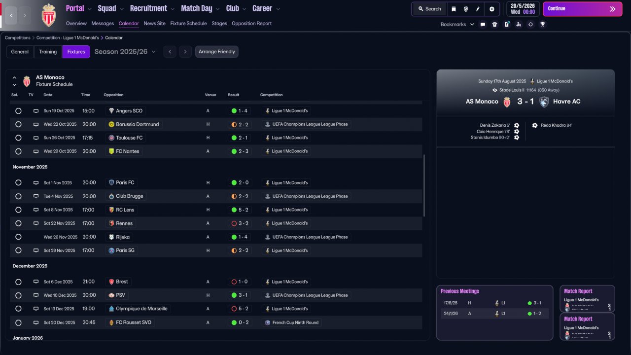Click the TV icon in the Paris SG row
Viewport: 631px width, 355px height.
point(35,250)
